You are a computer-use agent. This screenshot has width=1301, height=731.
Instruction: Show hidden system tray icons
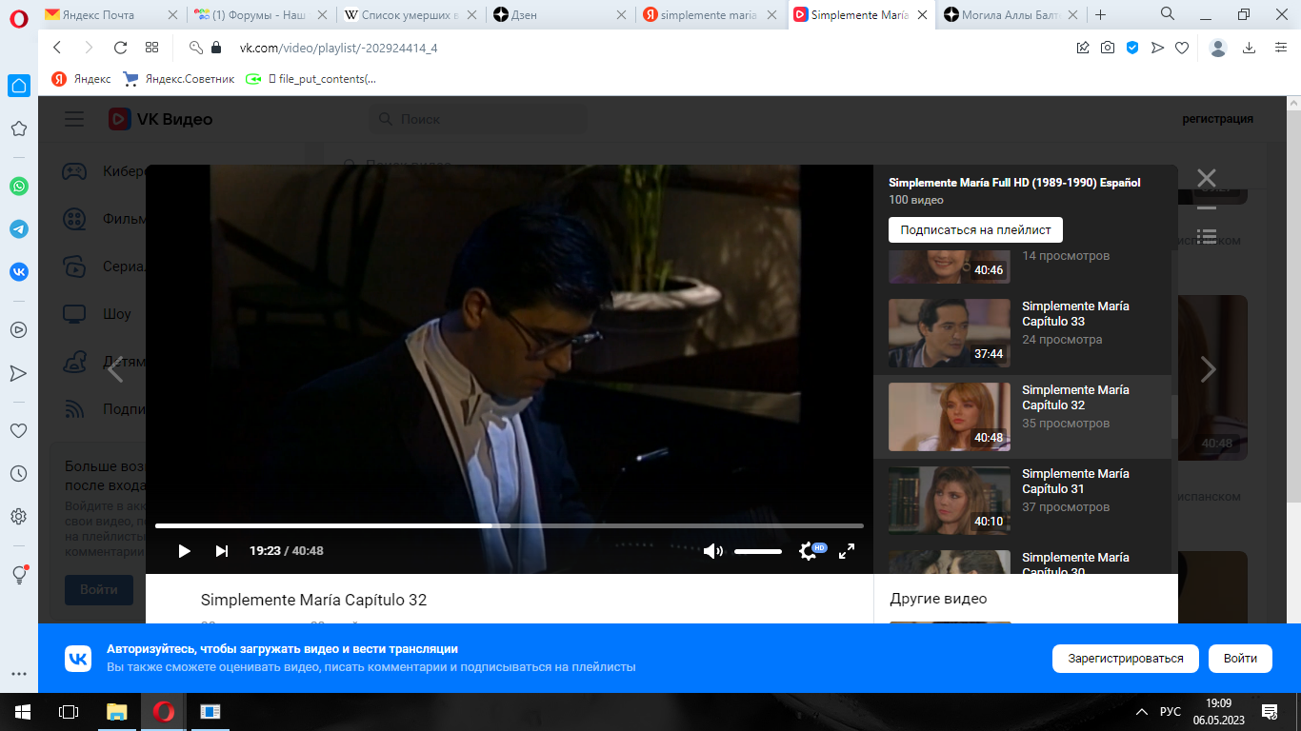coord(1142,712)
